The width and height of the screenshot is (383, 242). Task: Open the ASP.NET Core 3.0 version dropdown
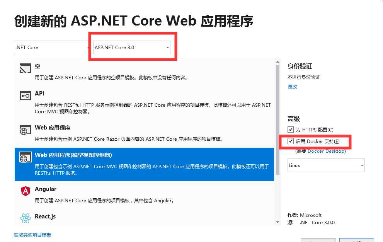pyautogui.click(x=132, y=48)
